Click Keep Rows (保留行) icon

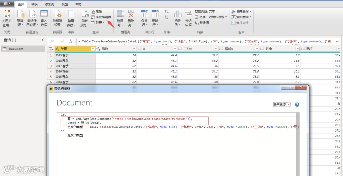tap(145, 14)
